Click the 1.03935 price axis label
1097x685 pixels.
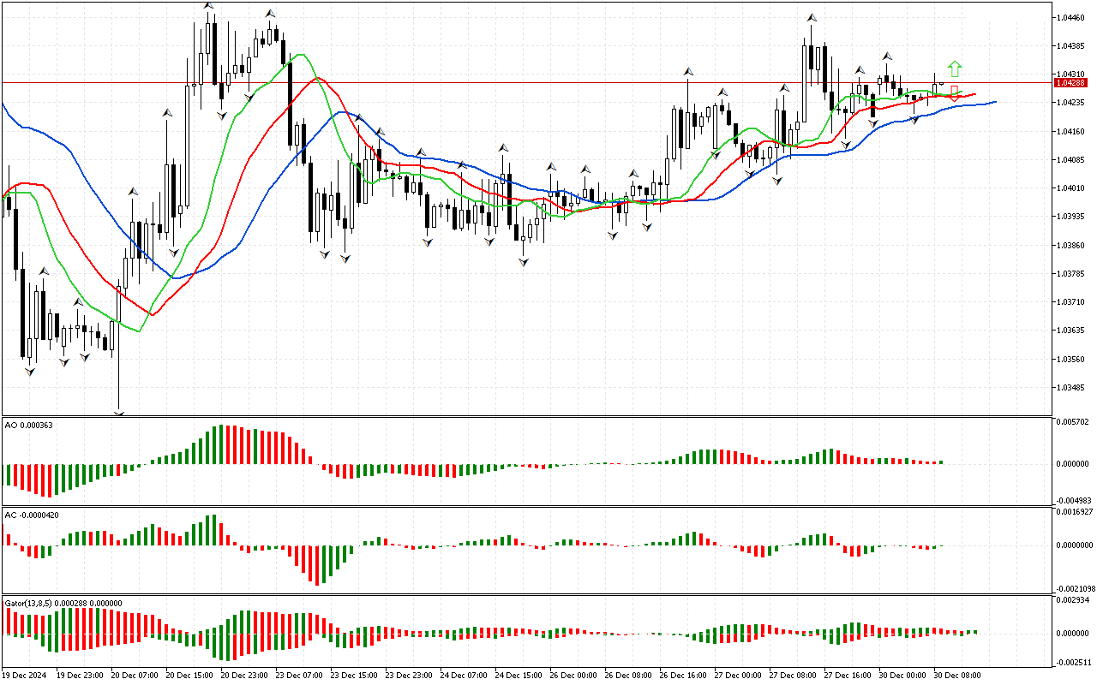click(1072, 216)
